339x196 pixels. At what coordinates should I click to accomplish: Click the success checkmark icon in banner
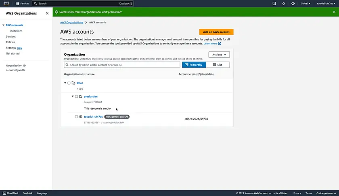(56, 12)
